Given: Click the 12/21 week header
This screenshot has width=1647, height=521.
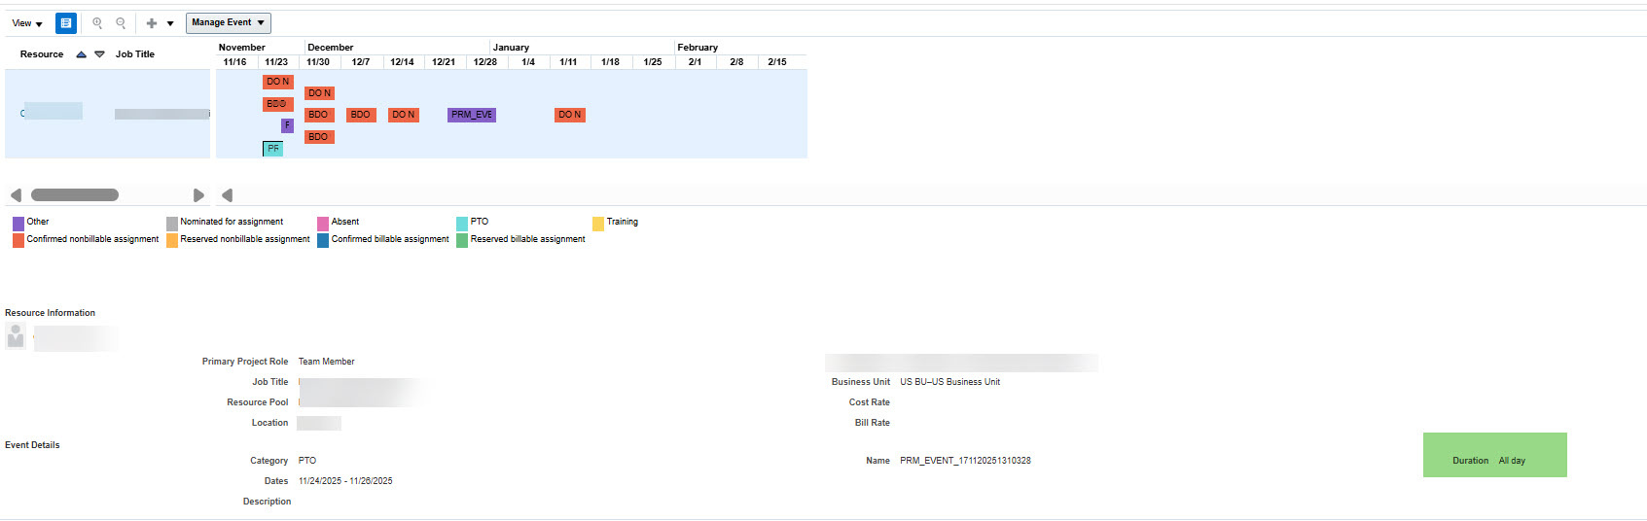Looking at the screenshot, I should pyautogui.click(x=444, y=62).
